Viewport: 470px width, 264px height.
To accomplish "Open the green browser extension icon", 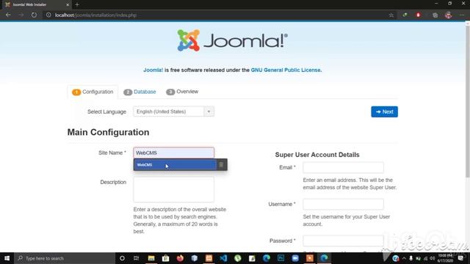I will (405, 15).
